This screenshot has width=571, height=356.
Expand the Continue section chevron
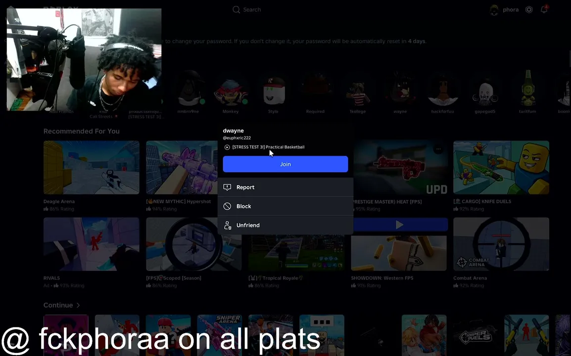(x=78, y=305)
